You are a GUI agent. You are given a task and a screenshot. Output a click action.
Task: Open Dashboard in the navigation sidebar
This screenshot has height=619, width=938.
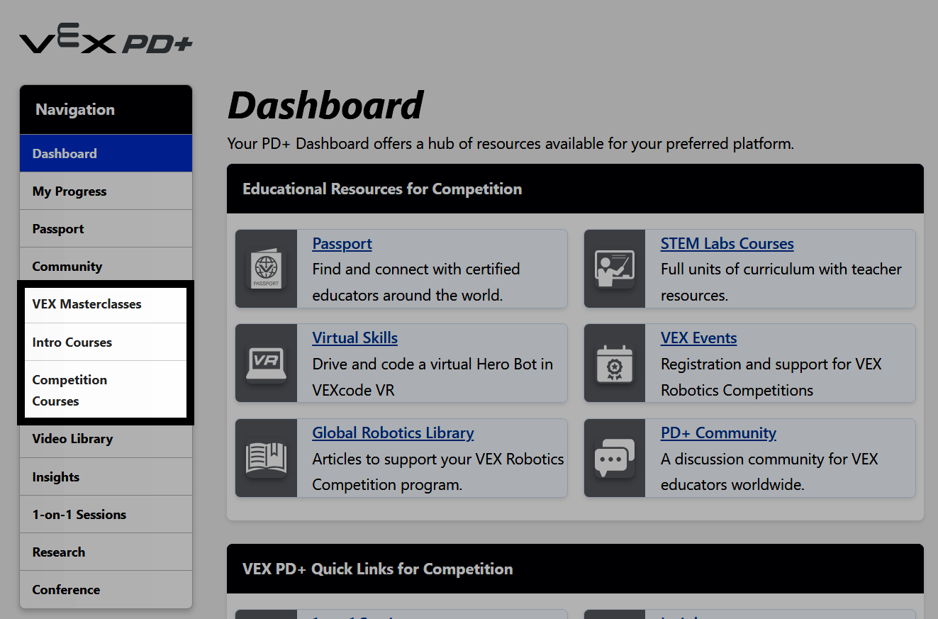[106, 153]
